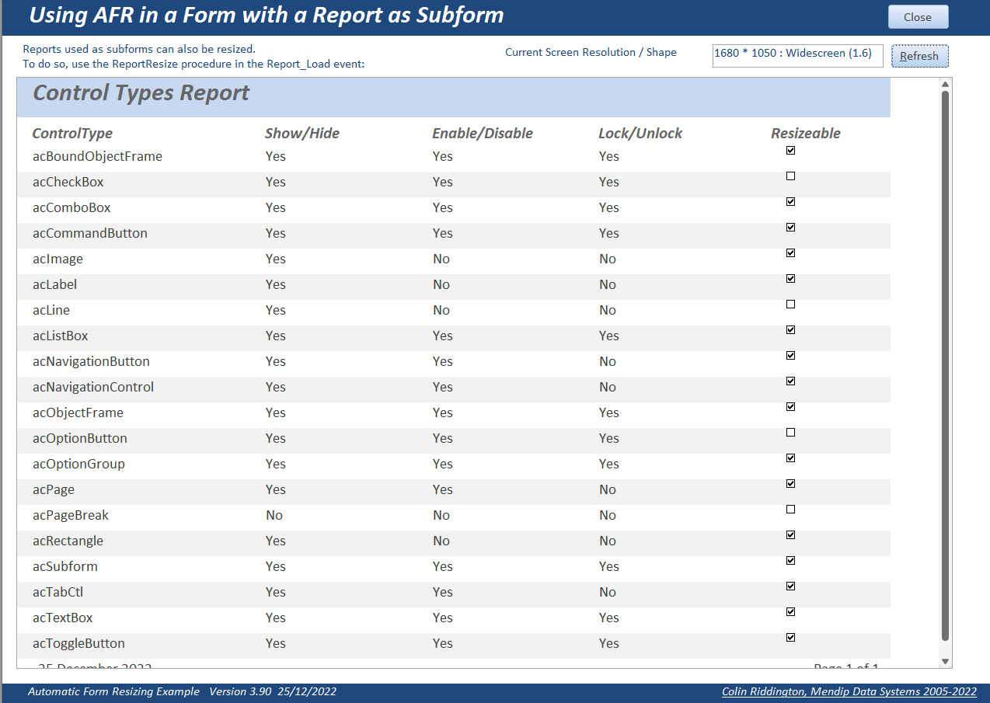This screenshot has height=703, width=990.
Task: Open the Colin Riddington, Mendip Data Systems link
Action: [x=849, y=691]
